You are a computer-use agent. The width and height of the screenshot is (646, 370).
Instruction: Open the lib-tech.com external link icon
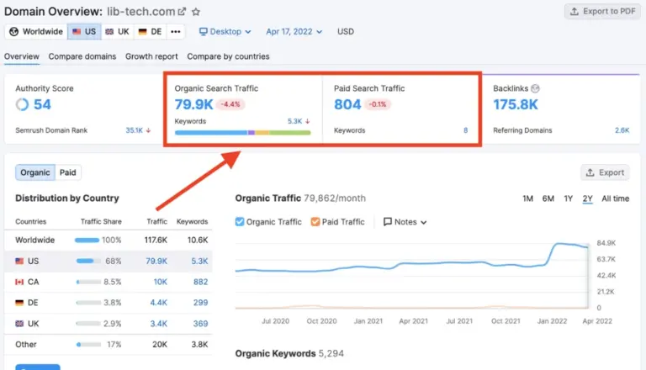point(182,12)
